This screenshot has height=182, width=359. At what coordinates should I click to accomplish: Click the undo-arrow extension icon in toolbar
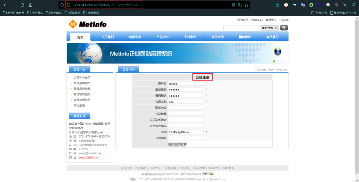pyautogui.click(x=295, y=5)
